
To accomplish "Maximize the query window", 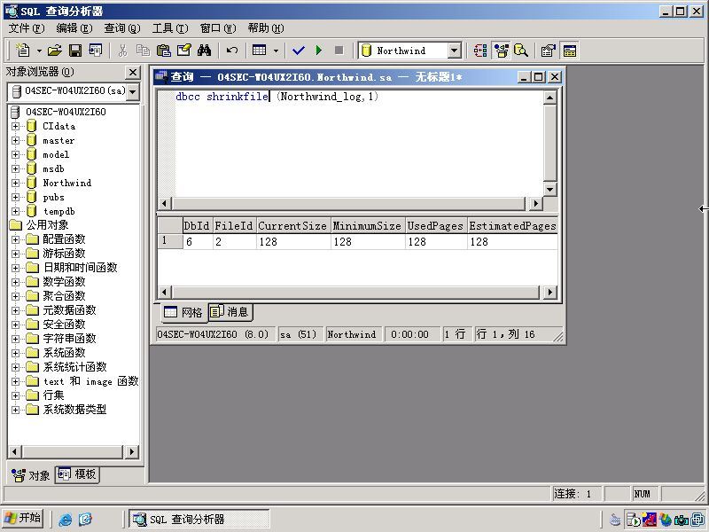I will 538,77.
